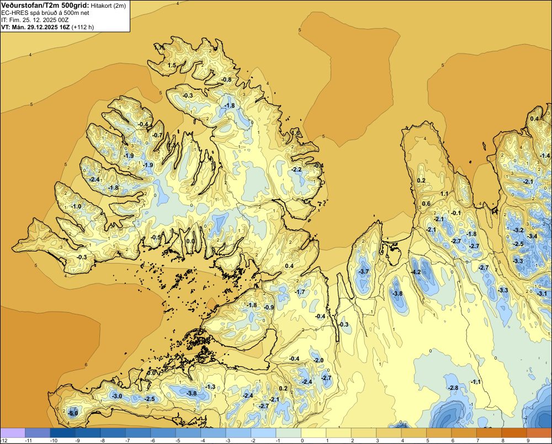
Task: Click the '-1.3' temperature label
Action: [210, 387]
